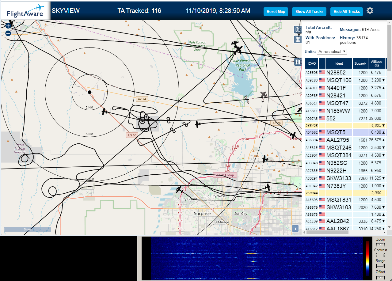Open the map layer switcher icon

point(298,30)
